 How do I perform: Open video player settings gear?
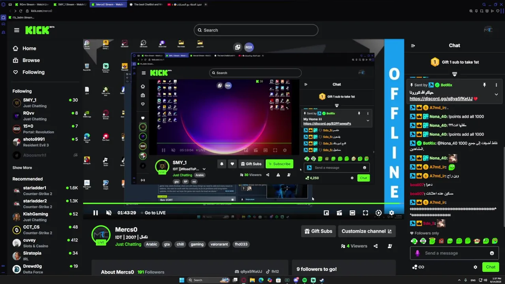coord(391,213)
